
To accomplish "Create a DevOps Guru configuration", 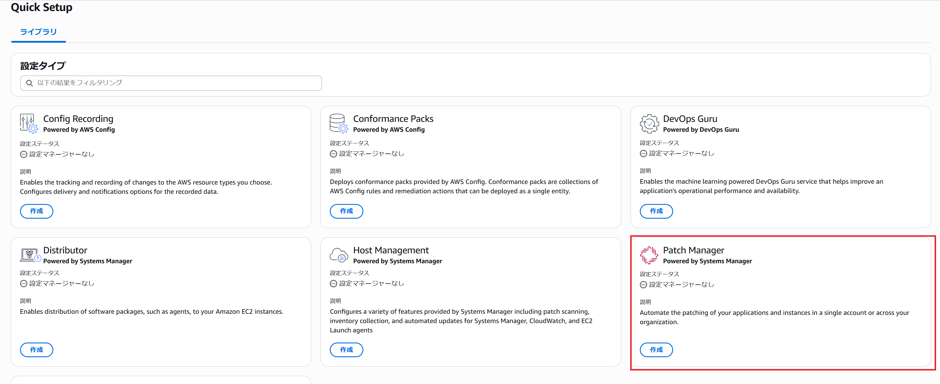I will point(656,211).
